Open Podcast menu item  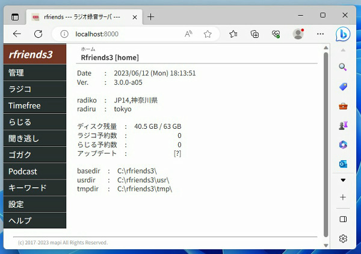pyautogui.click(x=35, y=172)
